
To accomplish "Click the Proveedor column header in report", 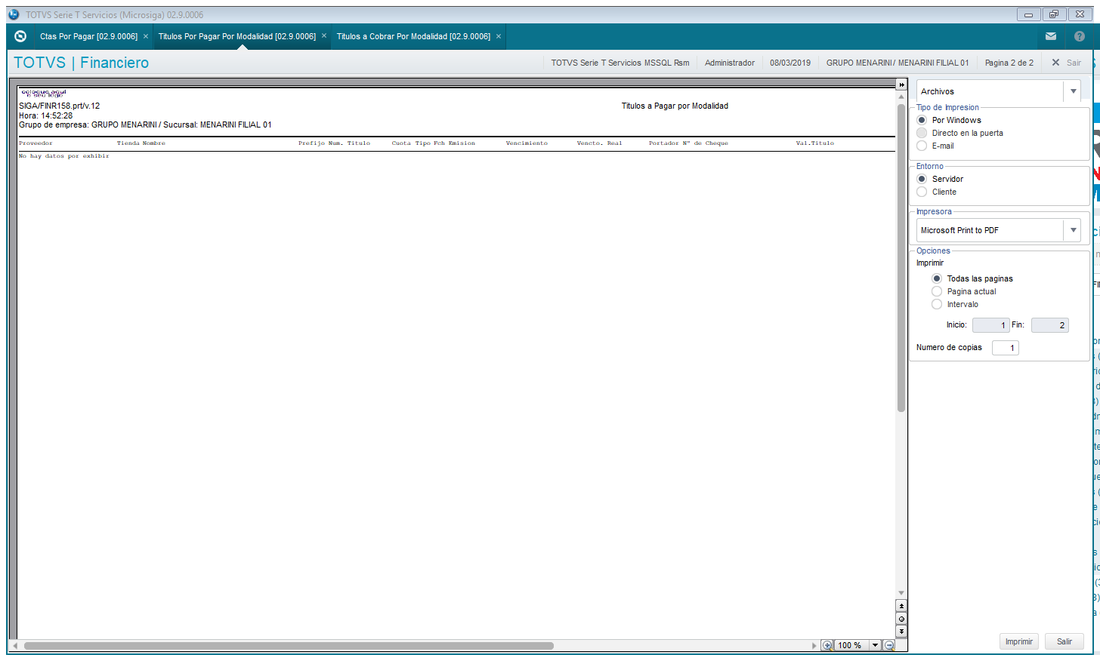I will (36, 143).
